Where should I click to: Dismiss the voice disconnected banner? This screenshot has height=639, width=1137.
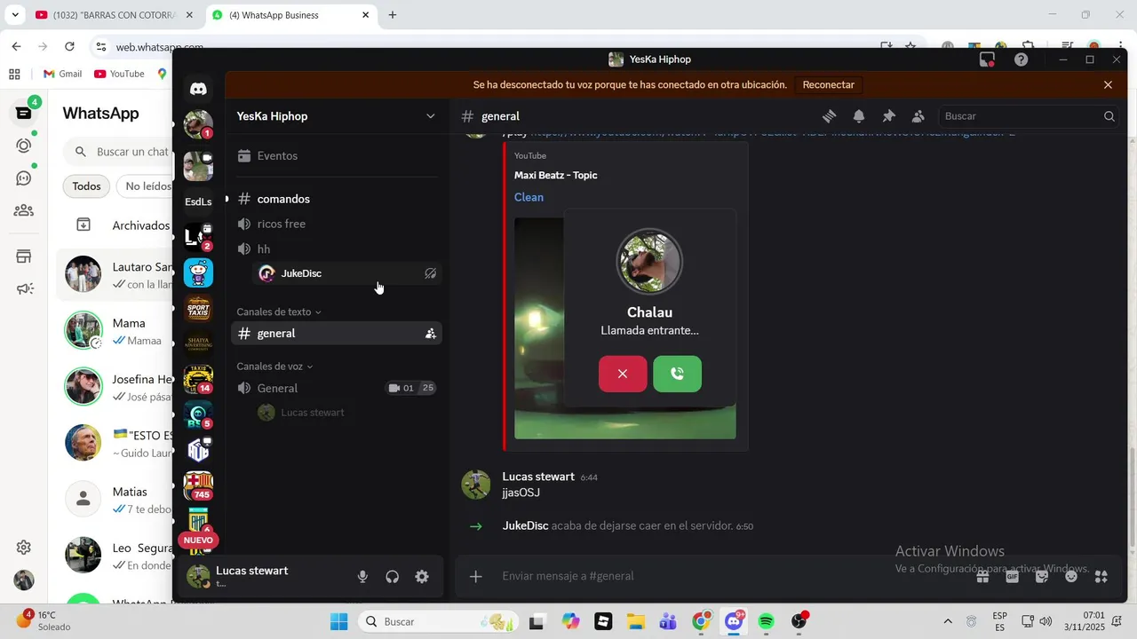tap(1108, 85)
